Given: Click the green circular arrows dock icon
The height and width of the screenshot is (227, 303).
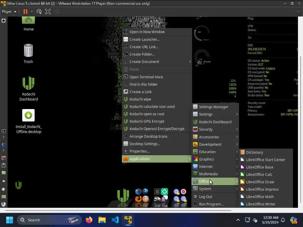Looking at the screenshot, I should point(165,192).
